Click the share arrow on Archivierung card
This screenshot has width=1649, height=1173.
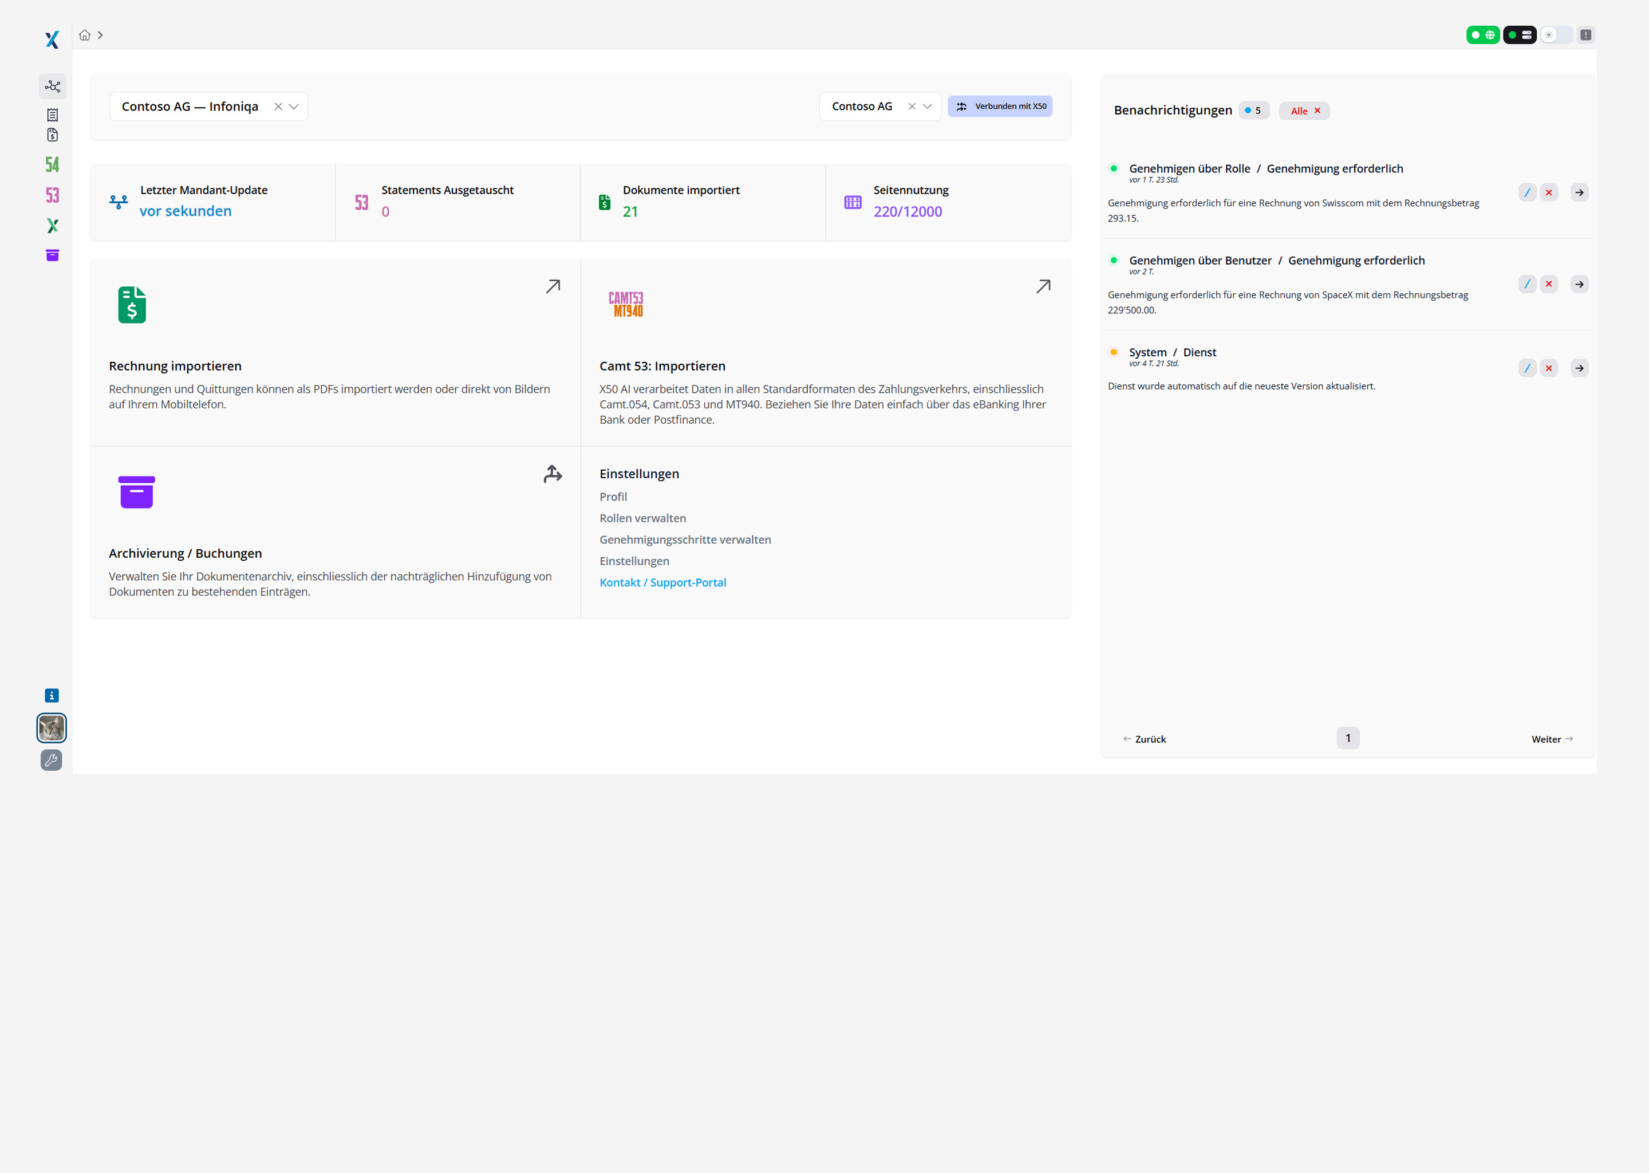(553, 474)
